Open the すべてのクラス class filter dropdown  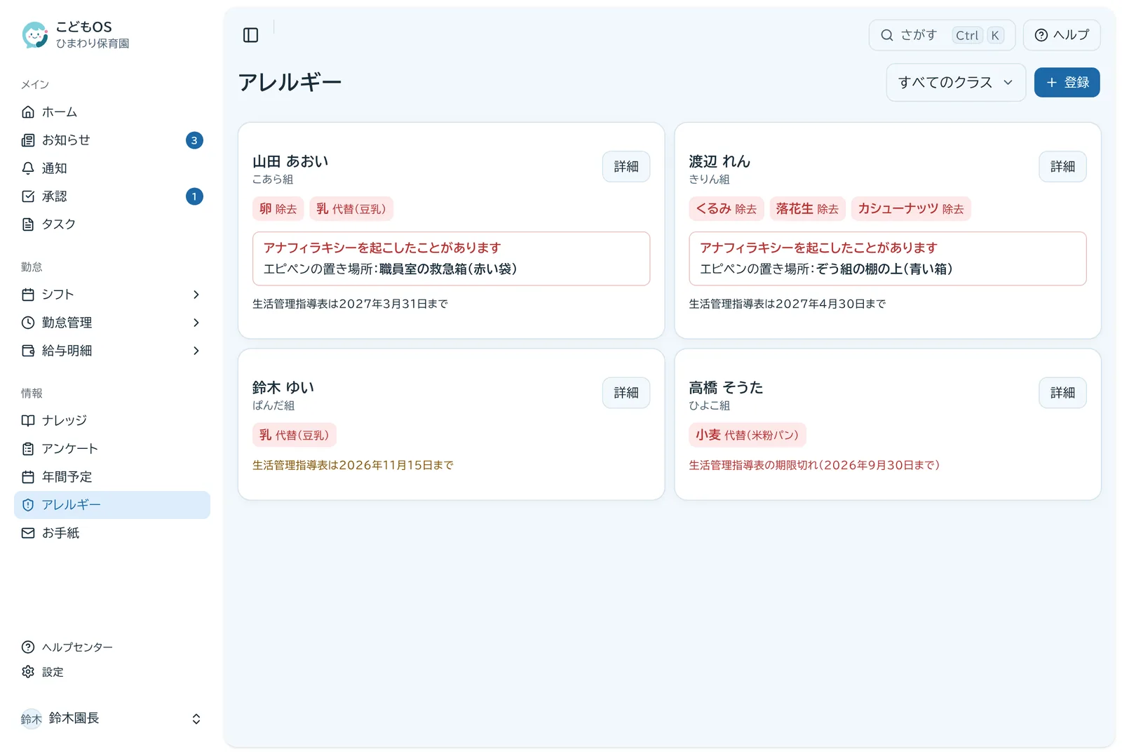[956, 83]
